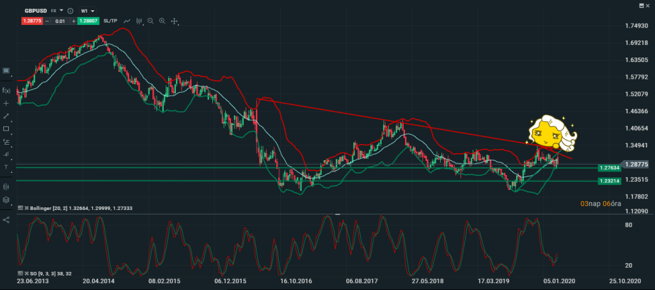Switch to line chart view
Image resolution: width=655 pixels, height=290 pixels.
pos(127,21)
